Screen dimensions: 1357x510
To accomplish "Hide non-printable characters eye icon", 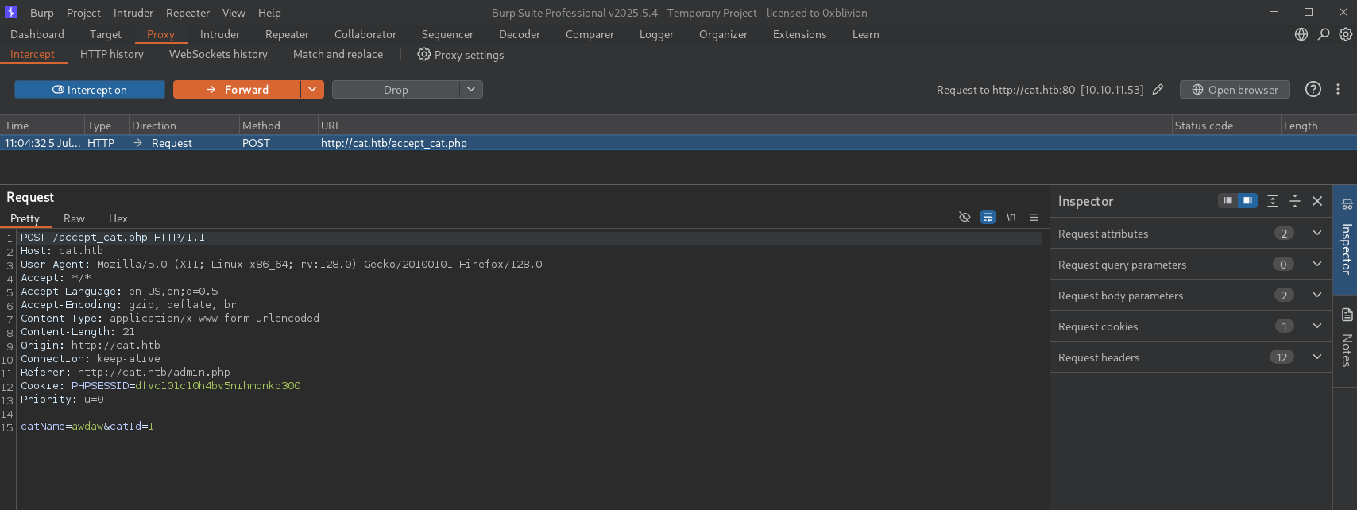I will (x=965, y=217).
